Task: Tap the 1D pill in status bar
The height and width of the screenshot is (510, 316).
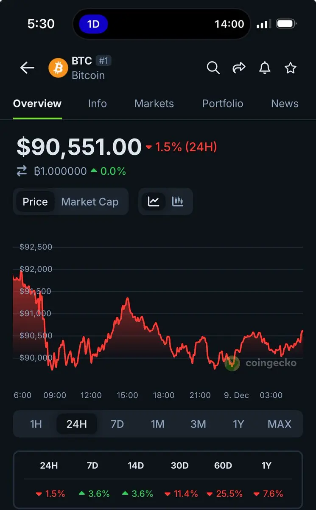Action: point(93,24)
